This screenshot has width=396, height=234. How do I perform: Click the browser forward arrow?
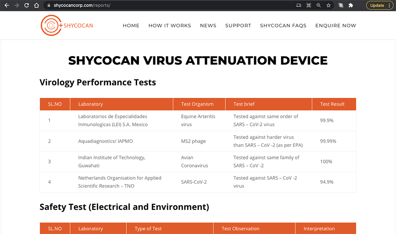pos(17,5)
